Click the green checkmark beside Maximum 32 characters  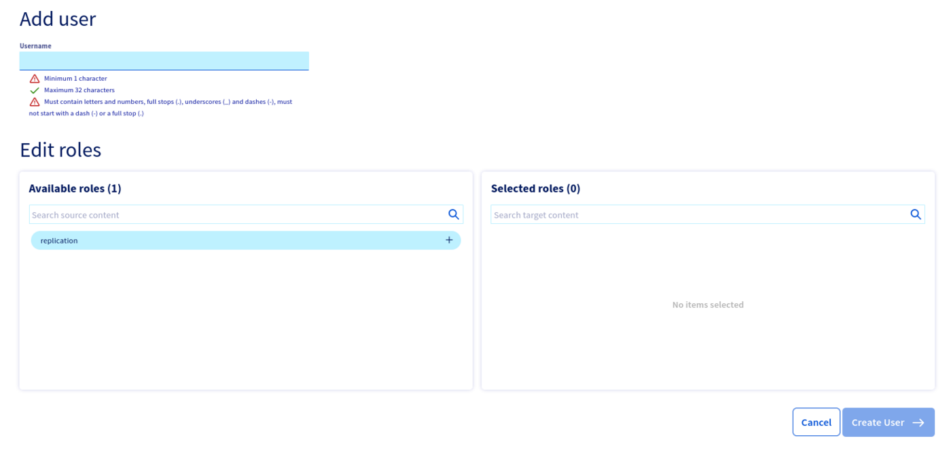33,90
